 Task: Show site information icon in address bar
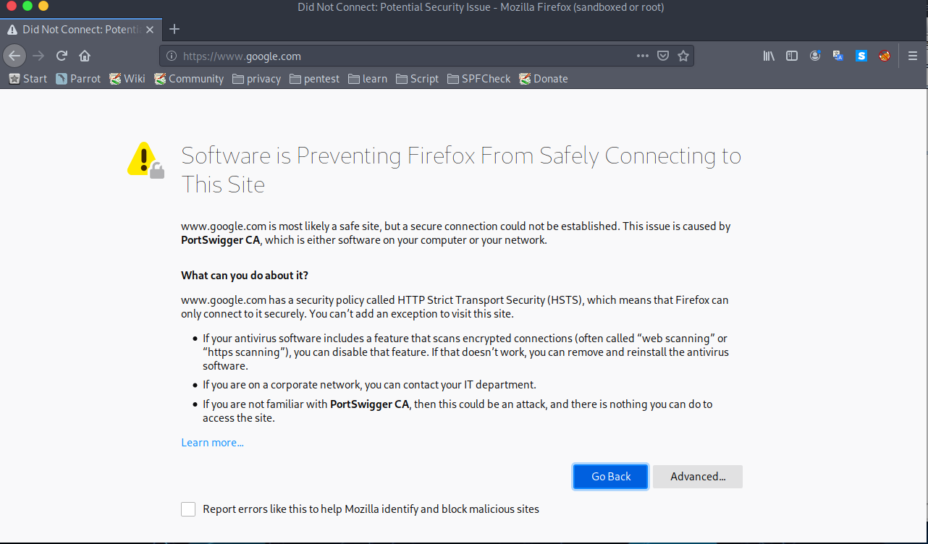coord(172,56)
